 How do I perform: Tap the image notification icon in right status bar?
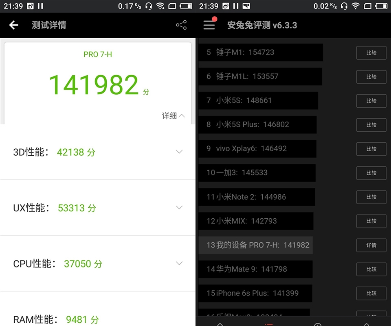point(246,6)
